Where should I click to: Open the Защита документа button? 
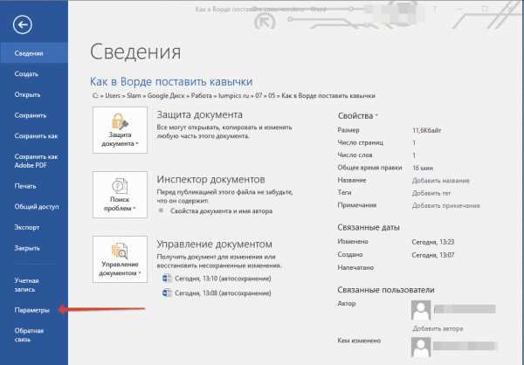tap(120, 130)
